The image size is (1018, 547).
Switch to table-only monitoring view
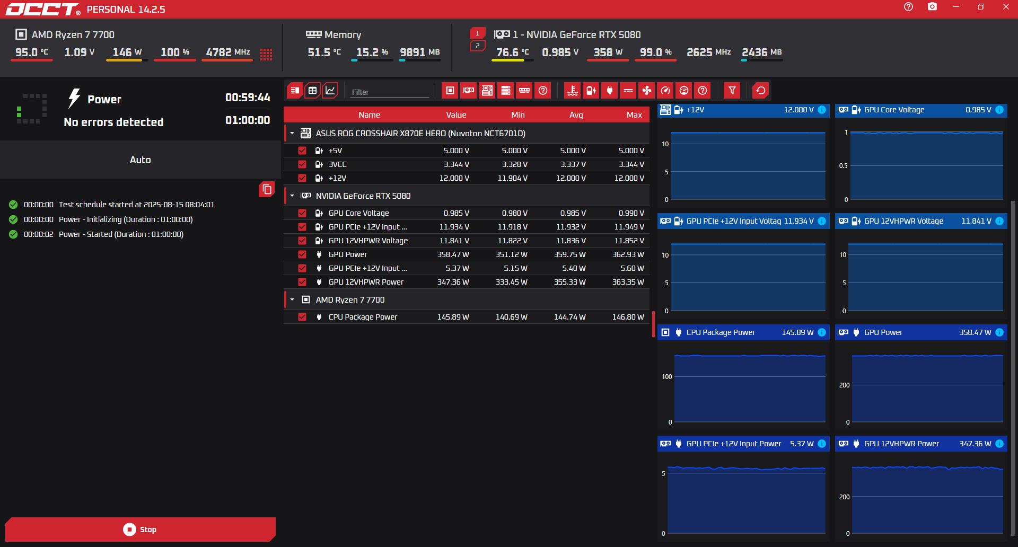(x=313, y=91)
